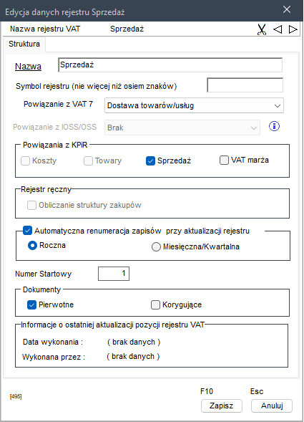Click the Symbol rejestru input box
The width and height of the screenshot is (304, 422).
[245, 85]
